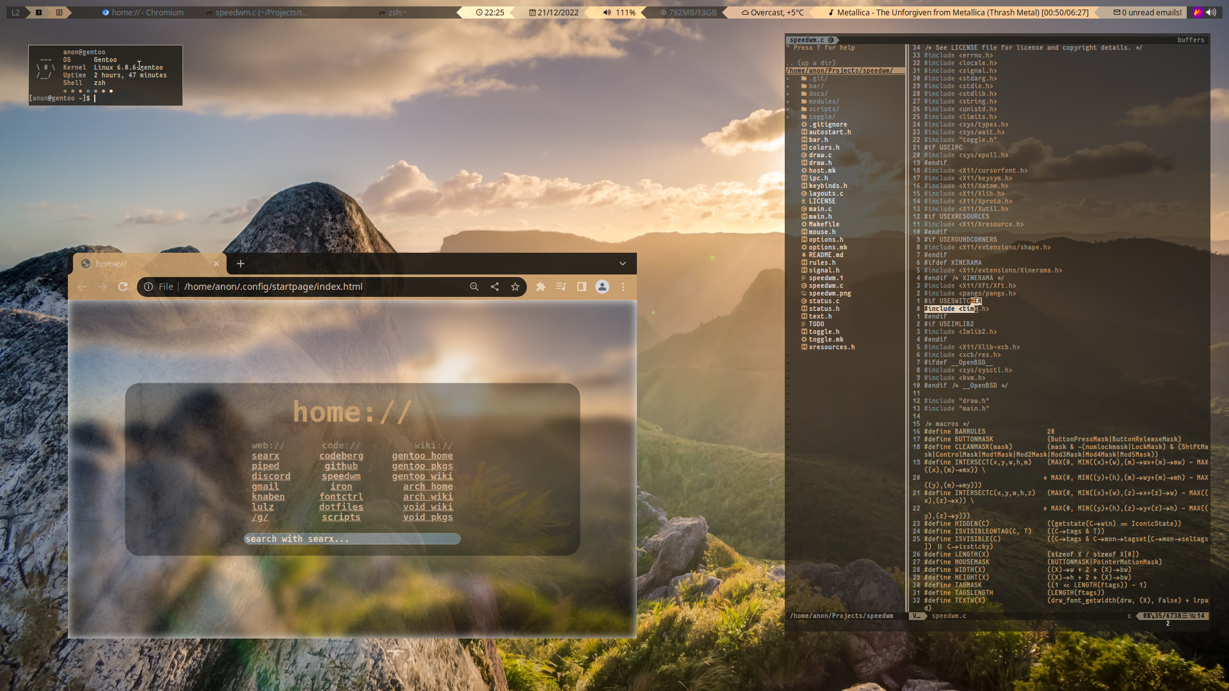Click the volume icon in the status bar

(x=607, y=12)
